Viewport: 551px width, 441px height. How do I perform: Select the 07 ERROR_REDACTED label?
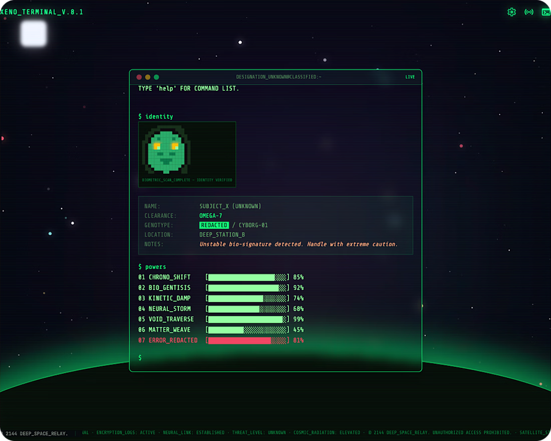click(168, 340)
